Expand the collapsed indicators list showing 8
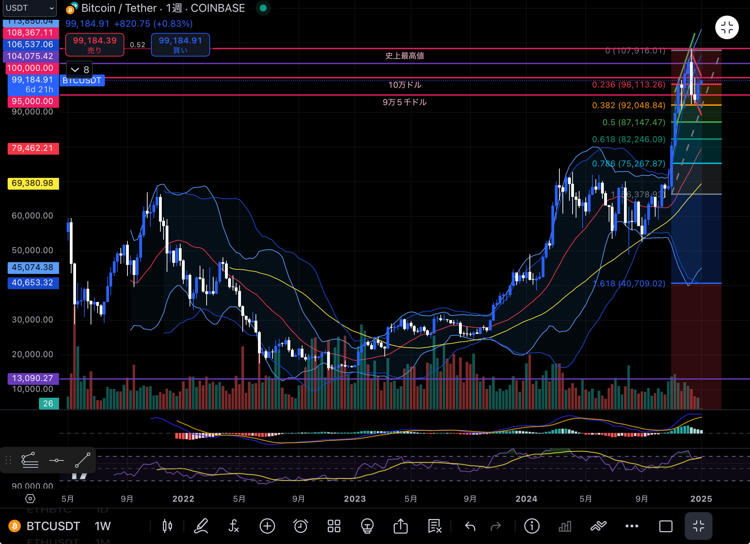 click(x=80, y=70)
